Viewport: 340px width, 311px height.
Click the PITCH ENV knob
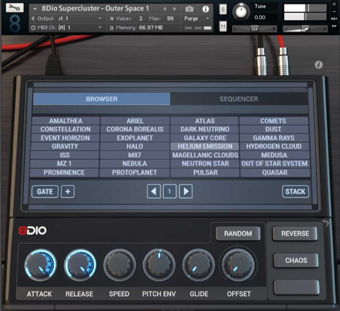click(x=159, y=265)
